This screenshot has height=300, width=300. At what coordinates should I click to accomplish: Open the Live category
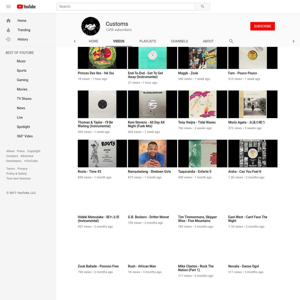coord(20,118)
